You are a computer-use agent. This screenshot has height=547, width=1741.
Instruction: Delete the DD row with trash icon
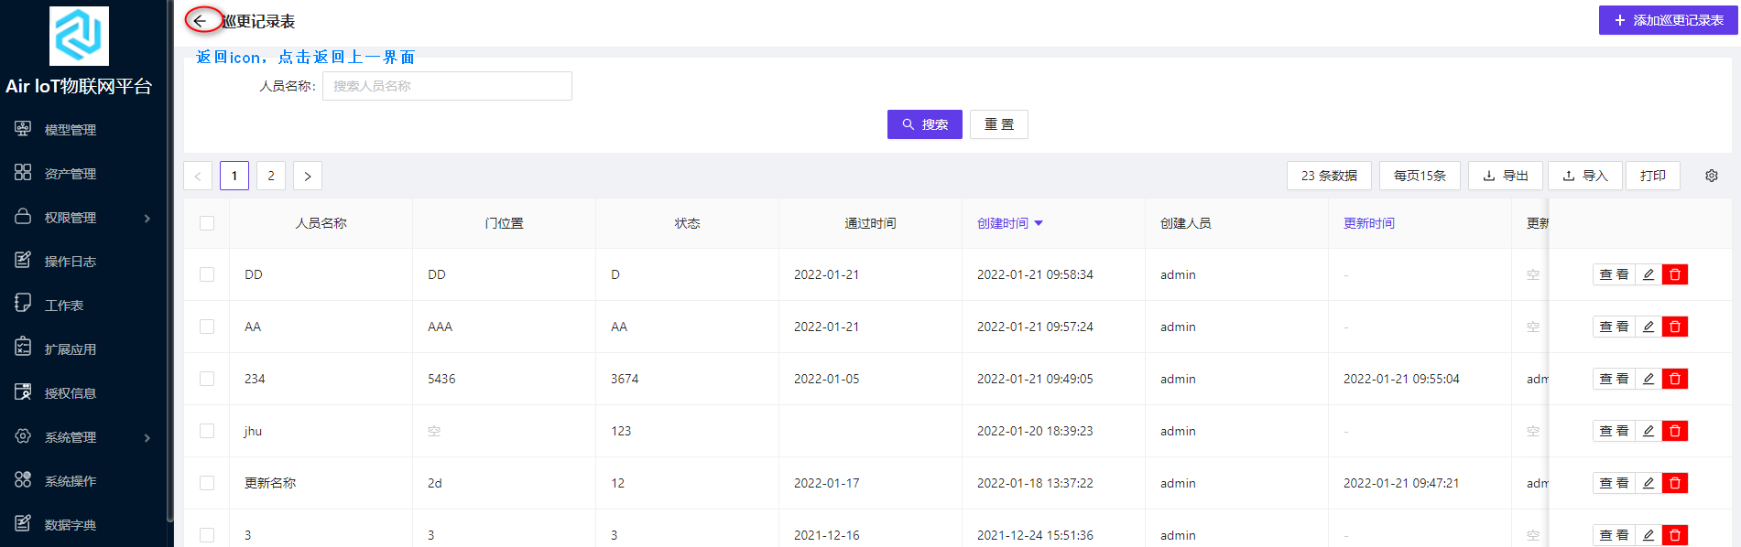pos(1675,274)
